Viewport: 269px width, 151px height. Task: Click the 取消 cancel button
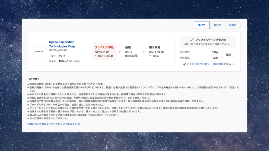[229, 55]
